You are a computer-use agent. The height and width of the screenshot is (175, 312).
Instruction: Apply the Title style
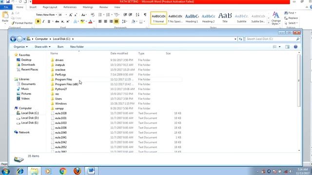[x=225, y=18]
